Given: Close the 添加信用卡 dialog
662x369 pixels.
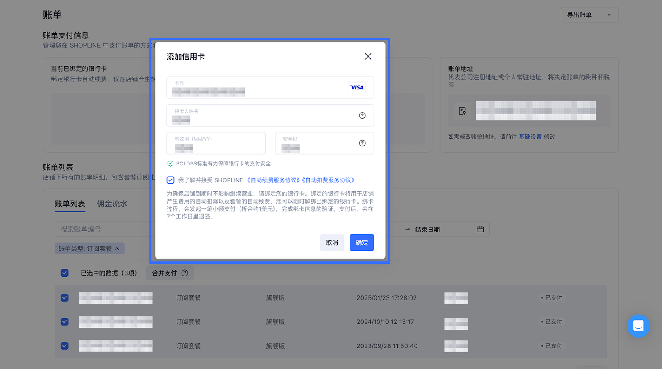Looking at the screenshot, I should [368, 56].
